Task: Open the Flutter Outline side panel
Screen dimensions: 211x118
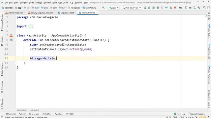Action: click(x=209, y=31)
